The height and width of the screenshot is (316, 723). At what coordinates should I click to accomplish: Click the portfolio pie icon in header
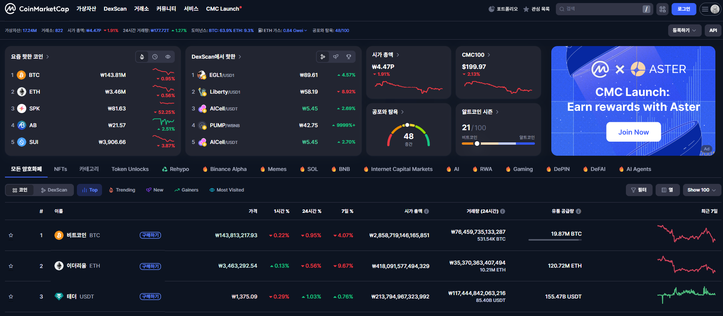click(x=492, y=9)
